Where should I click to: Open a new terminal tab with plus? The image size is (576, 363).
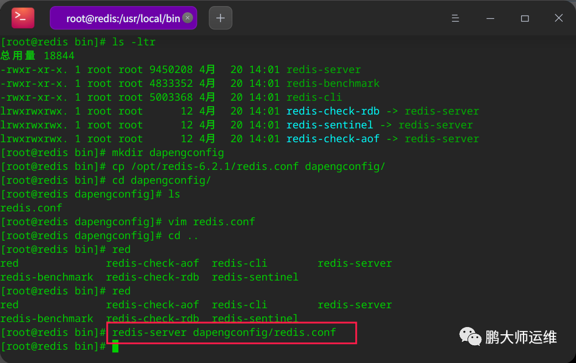(220, 18)
